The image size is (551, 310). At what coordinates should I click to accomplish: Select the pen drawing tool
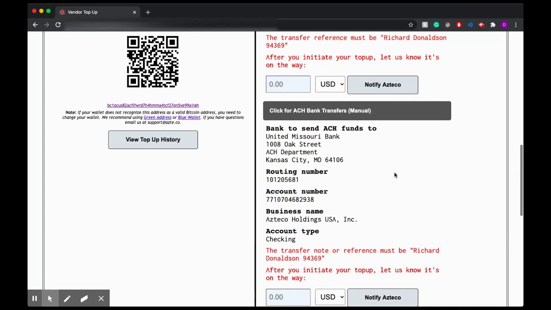point(67,298)
